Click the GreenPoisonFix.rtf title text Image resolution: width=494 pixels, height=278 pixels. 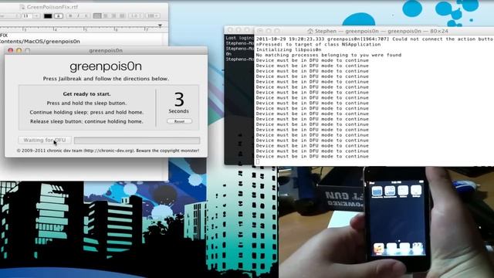click(52, 7)
